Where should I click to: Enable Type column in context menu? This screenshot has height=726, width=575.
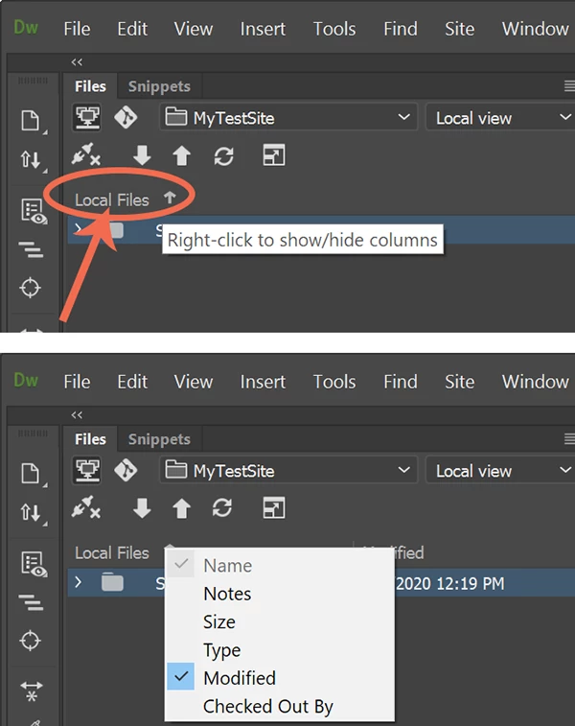(280, 650)
